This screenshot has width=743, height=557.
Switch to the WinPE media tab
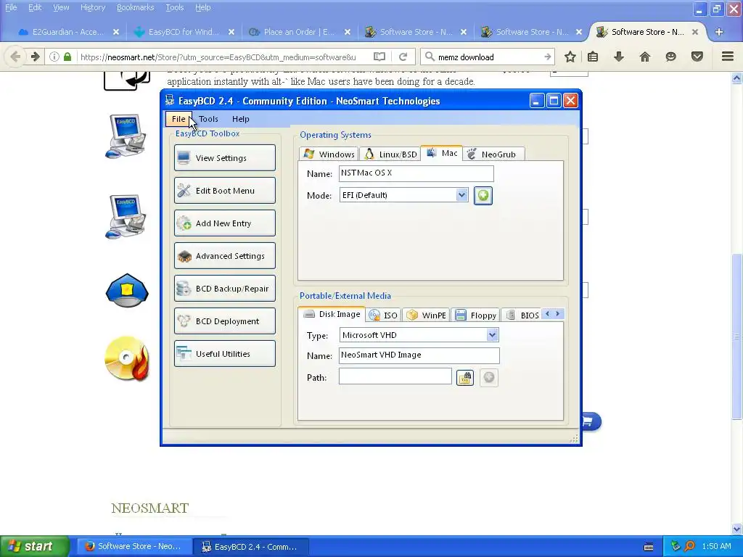pos(427,315)
